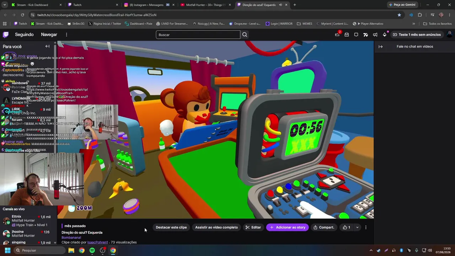
Task: Open the Bits diamond icon
Action: click(385, 34)
